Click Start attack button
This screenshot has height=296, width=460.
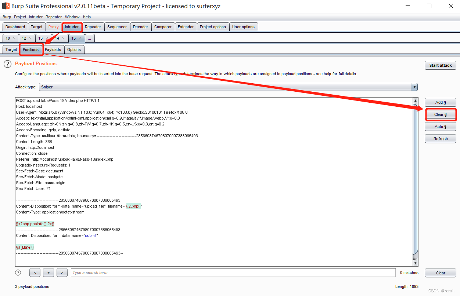point(441,65)
